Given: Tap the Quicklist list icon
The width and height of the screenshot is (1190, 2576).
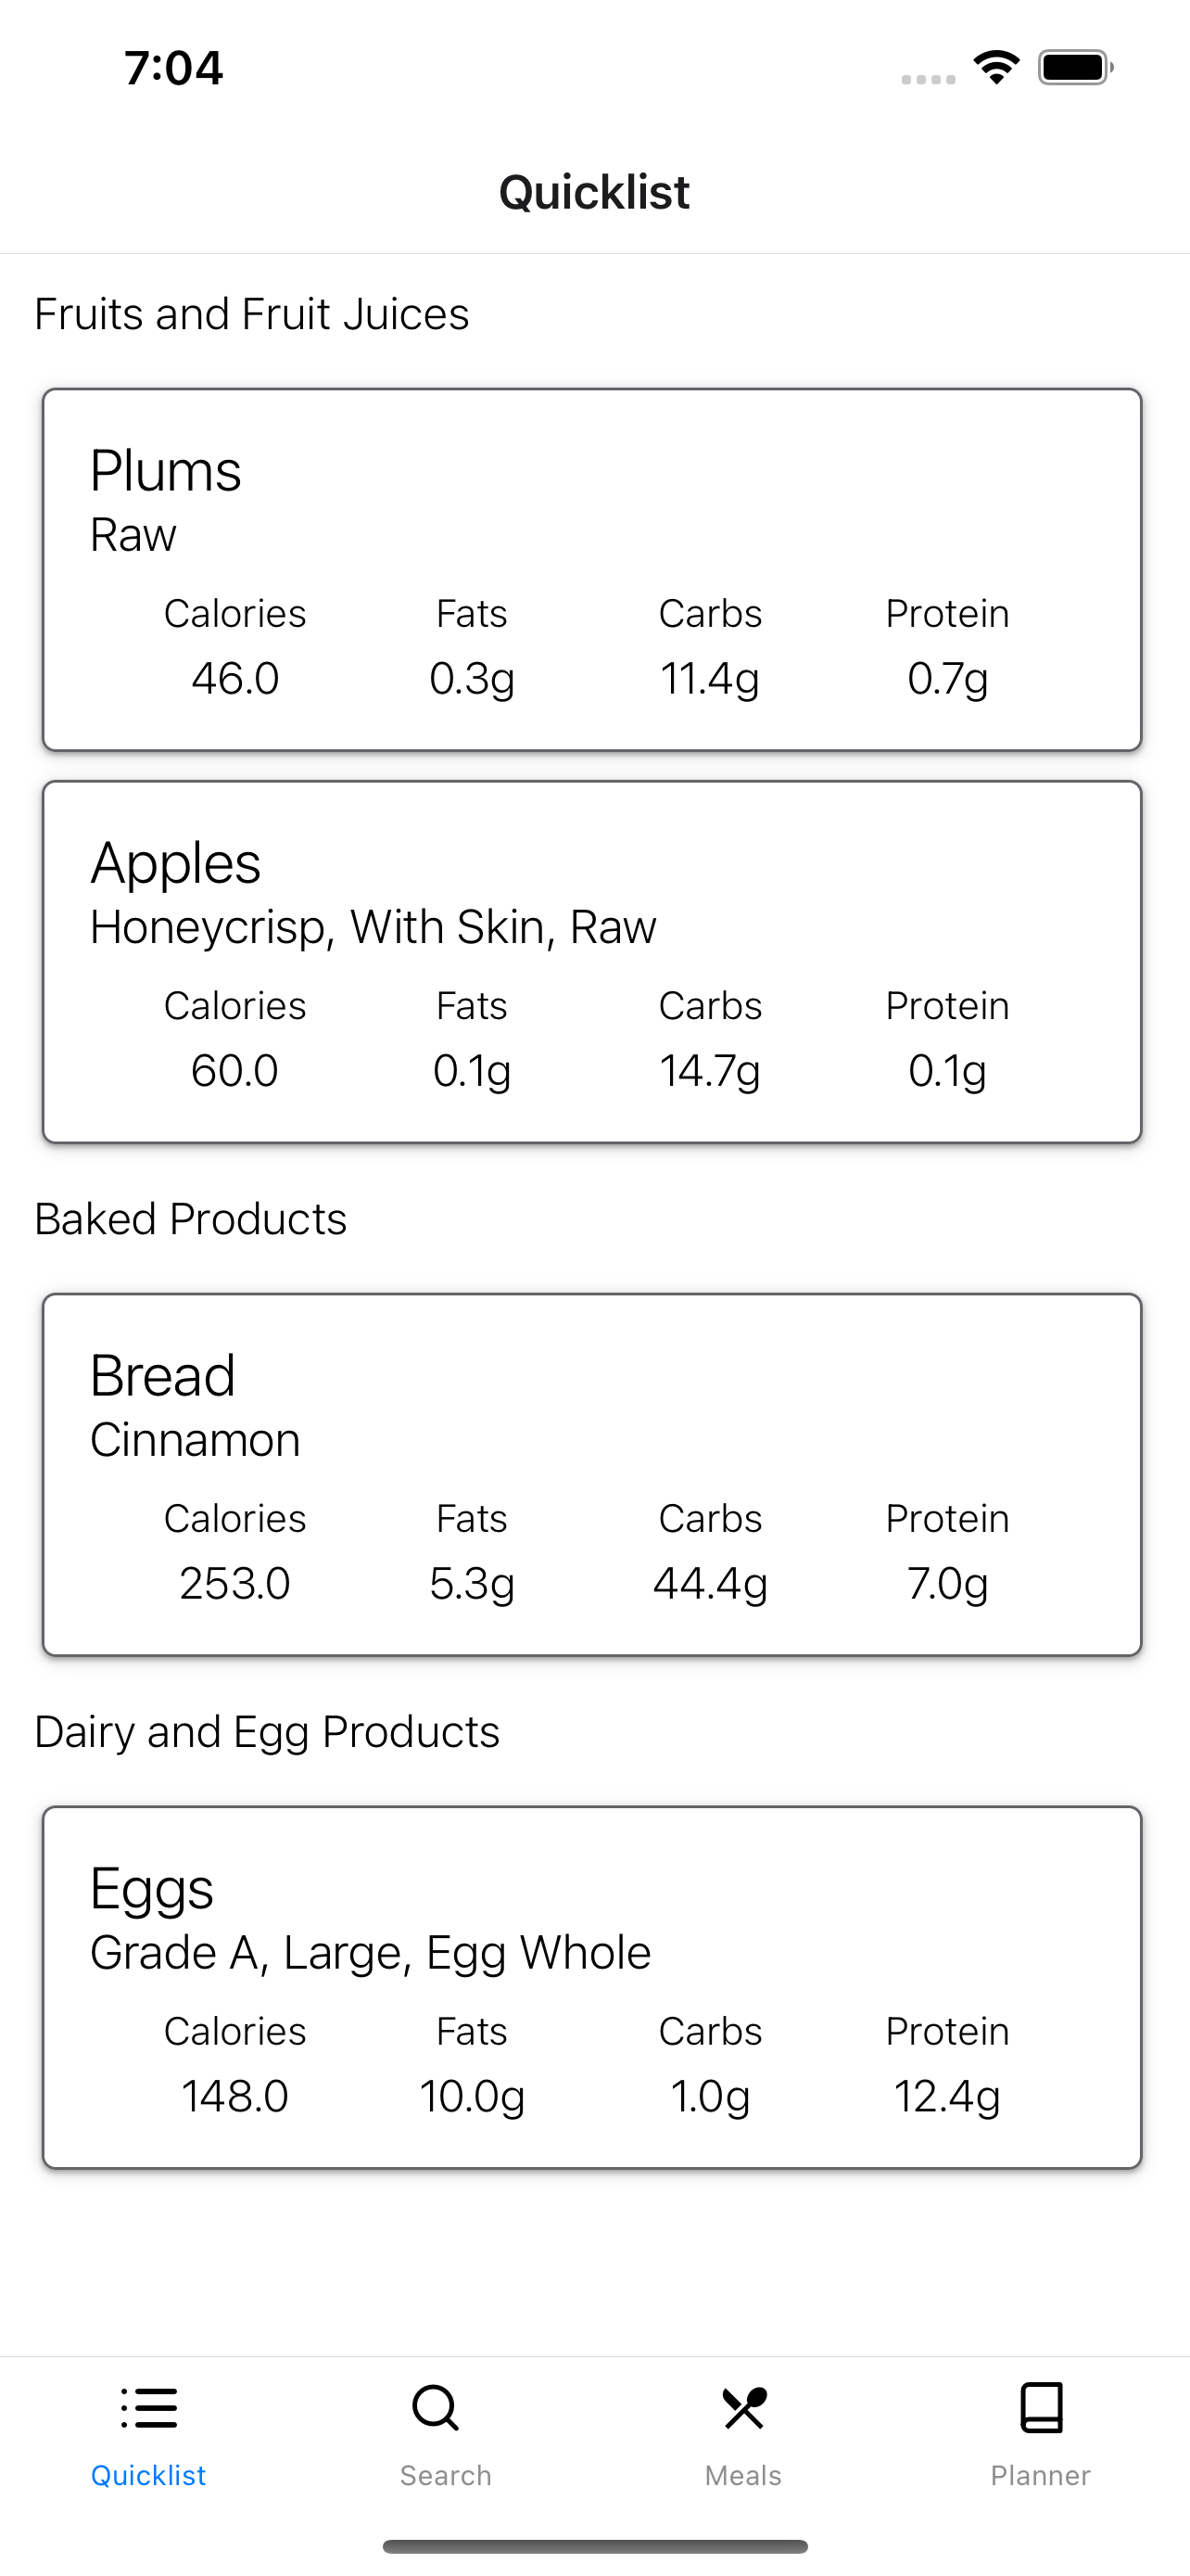Looking at the screenshot, I should pyautogui.click(x=149, y=2408).
